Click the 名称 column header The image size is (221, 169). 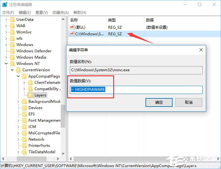click(x=74, y=20)
